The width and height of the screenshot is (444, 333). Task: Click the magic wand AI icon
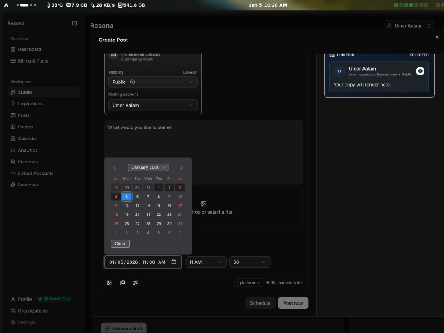click(135, 283)
